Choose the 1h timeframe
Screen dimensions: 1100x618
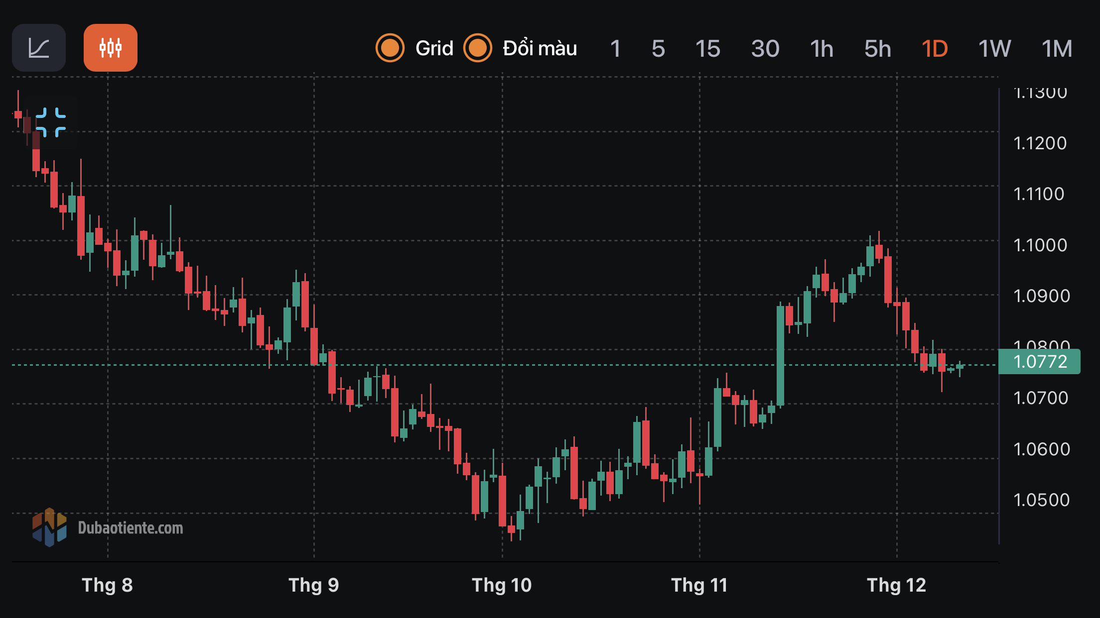(822, 49)
